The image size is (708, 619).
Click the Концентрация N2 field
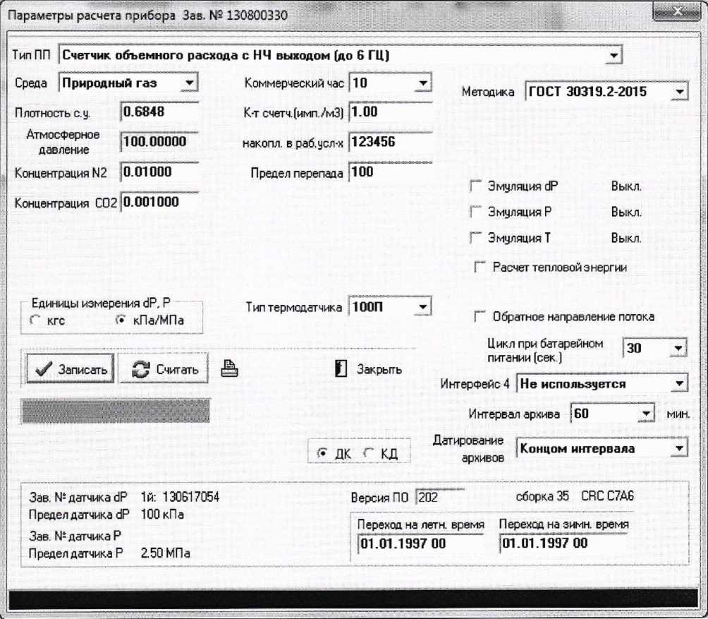click(160, 172)
